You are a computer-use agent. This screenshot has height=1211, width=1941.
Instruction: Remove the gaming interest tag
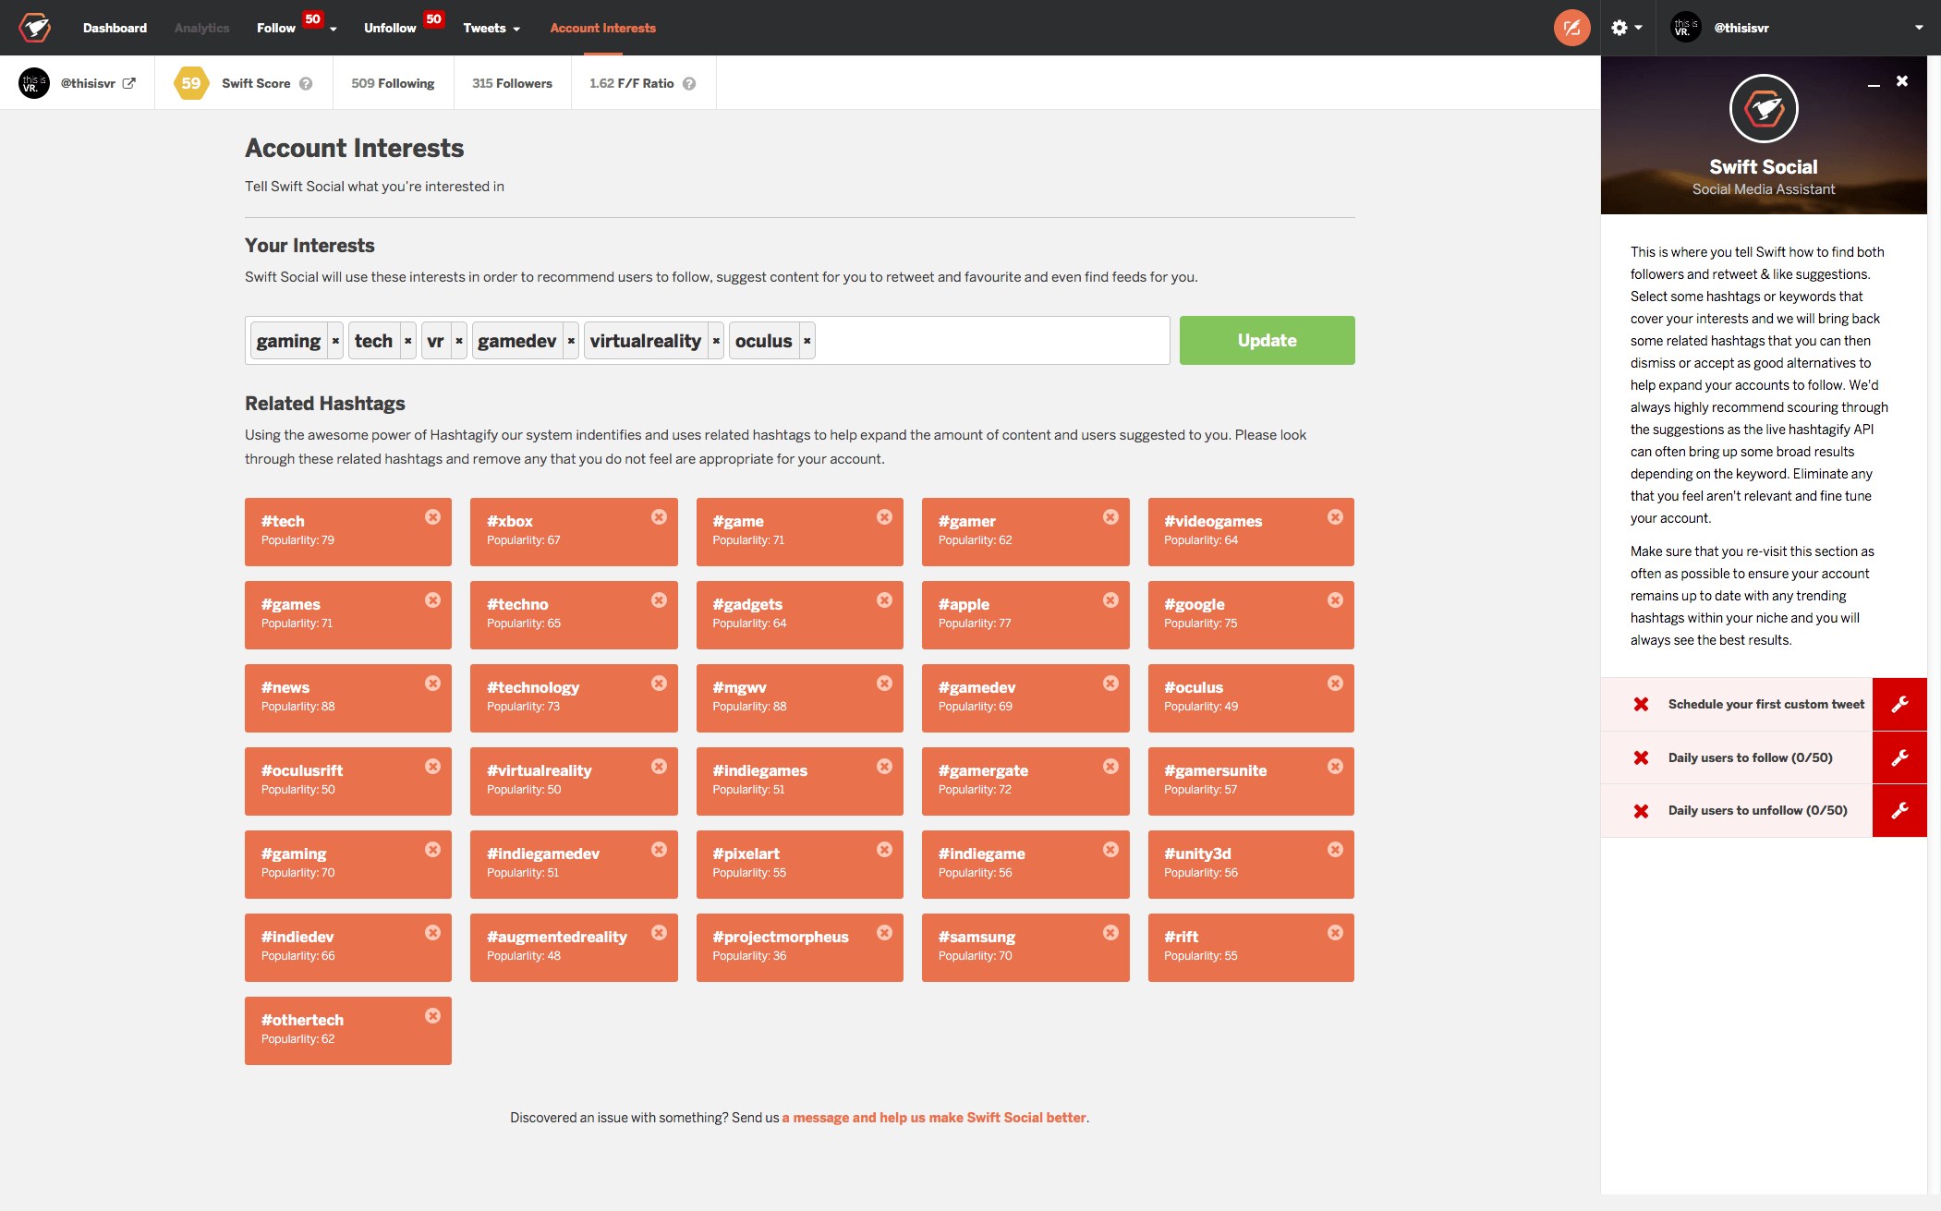click(x=335, y=341)
